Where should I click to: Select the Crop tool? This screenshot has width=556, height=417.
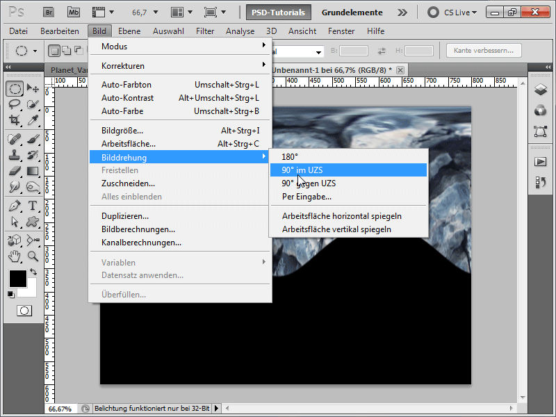[x=15, y=120]
